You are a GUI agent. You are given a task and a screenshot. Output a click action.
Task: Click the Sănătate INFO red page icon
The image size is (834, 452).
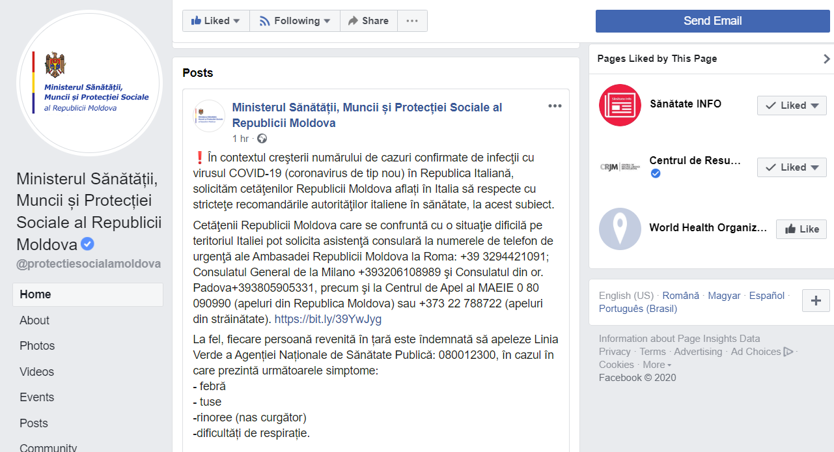pos(620,105)
